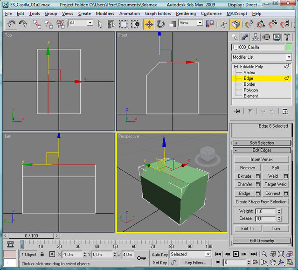This screenshot has width=298, height=270.
Task: Switch to the Hierarchy panel tab
Action: point(256,37)
